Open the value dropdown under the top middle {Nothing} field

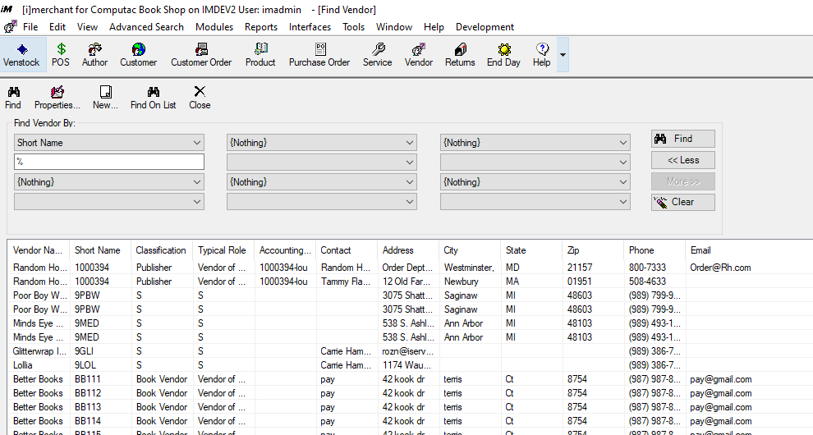[410, 163]
